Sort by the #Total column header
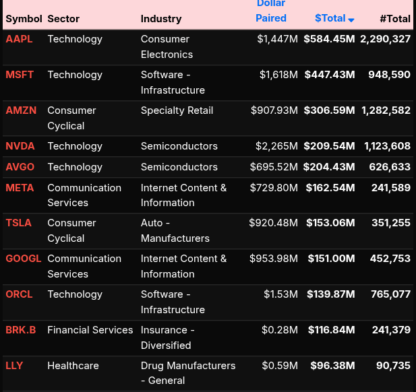The height and width of the screenshot is (392, 416). (x=394, y=19)
